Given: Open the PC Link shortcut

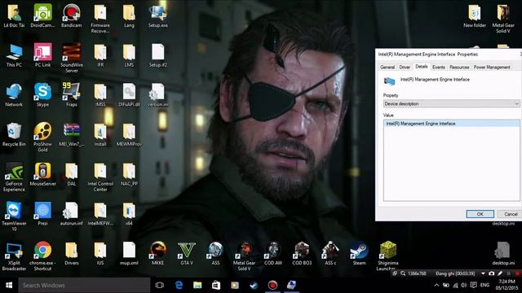Looking at the screenshot, I should click(42, 55).
